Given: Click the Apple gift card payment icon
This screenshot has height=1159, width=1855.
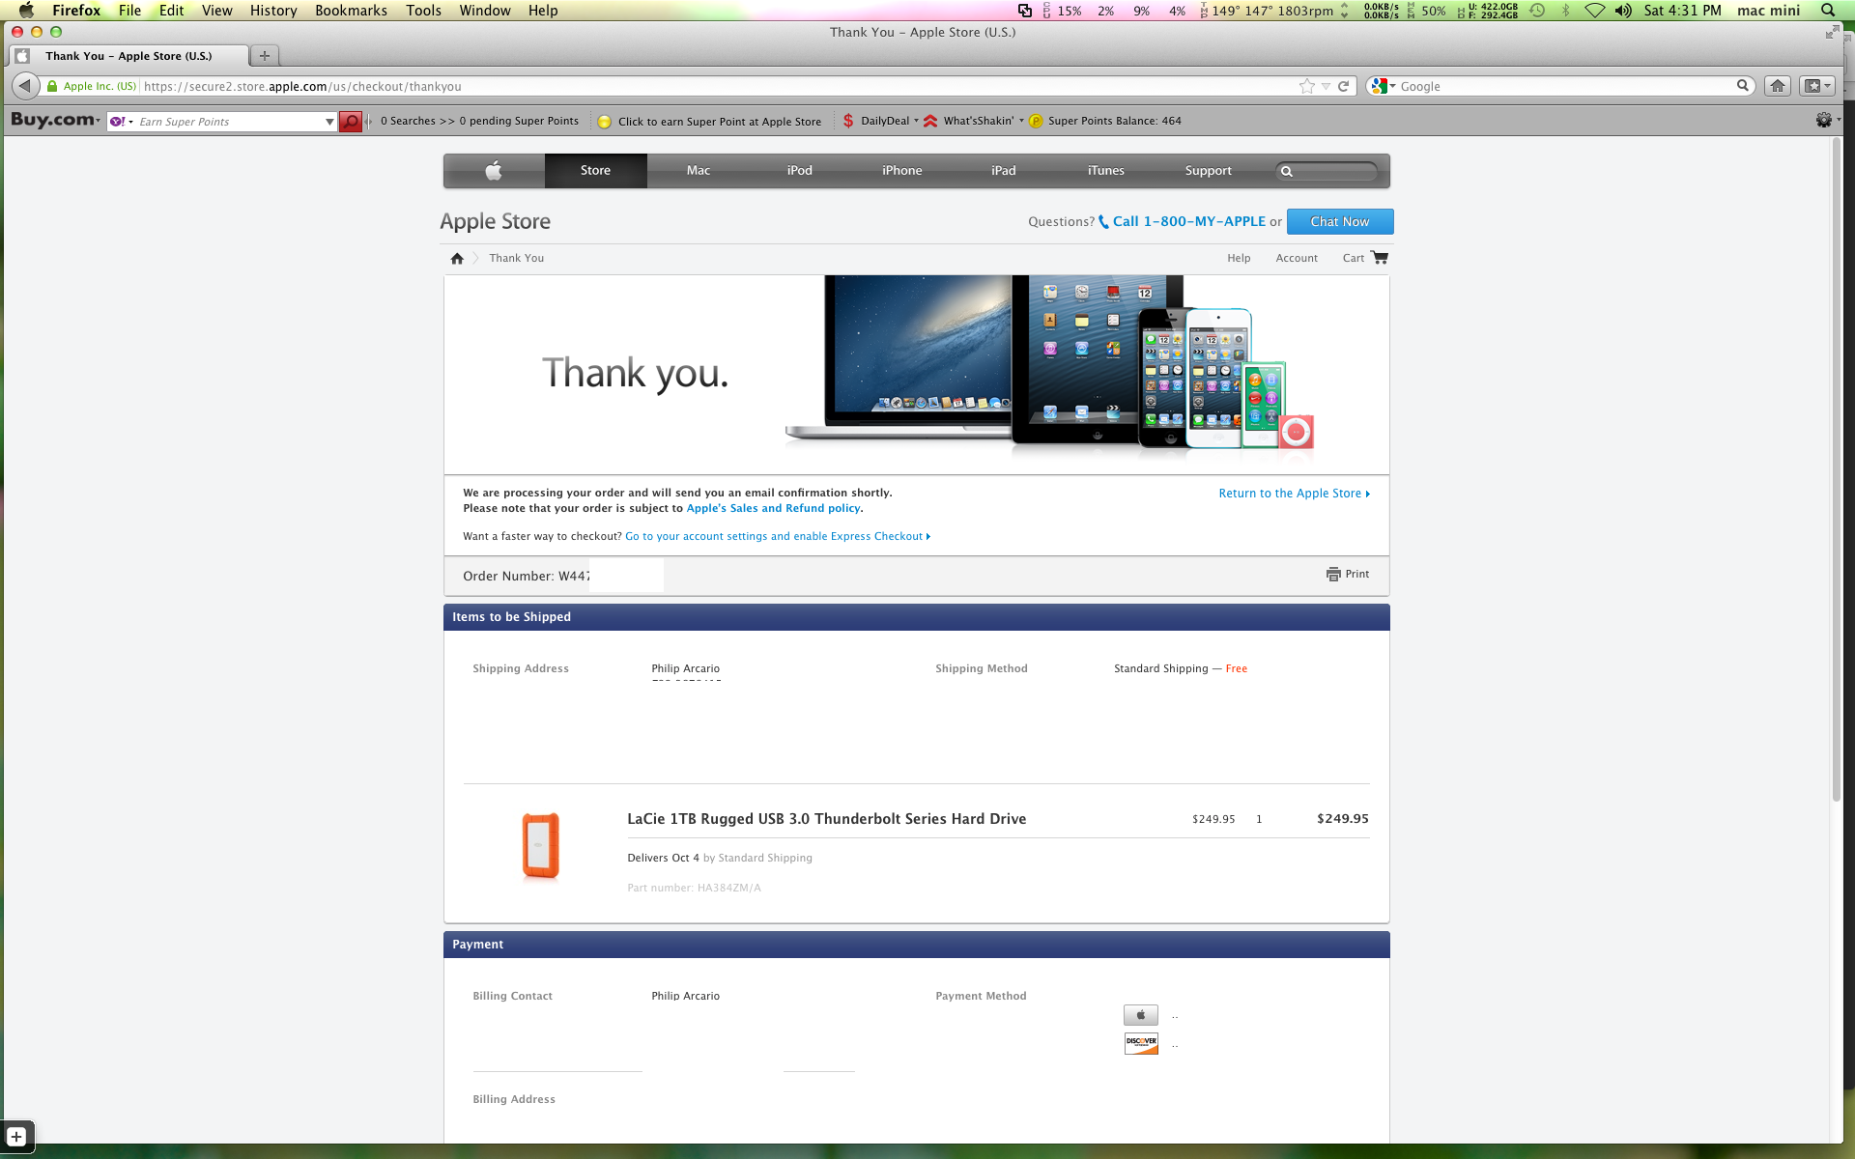Looking at the screenshot, I should pos(1141,1015).
